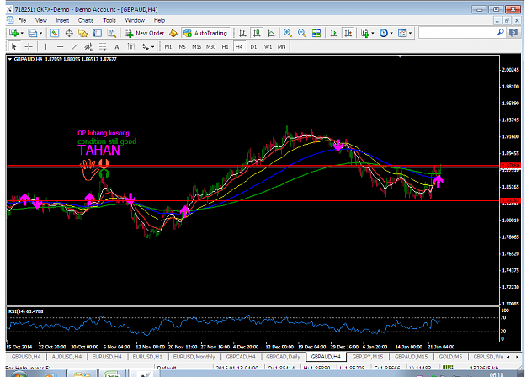Open the Tools menu
The height and width of the screenshot is (377, 526).
109,20
